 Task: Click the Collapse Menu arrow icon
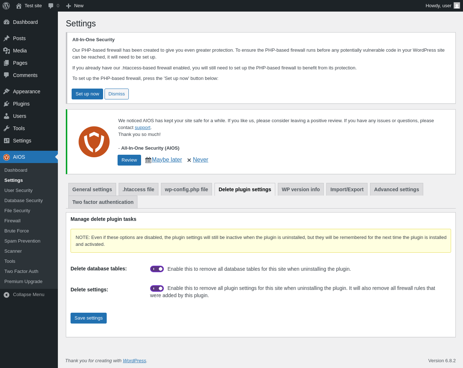pyautogui.click(x=7, y=295)
